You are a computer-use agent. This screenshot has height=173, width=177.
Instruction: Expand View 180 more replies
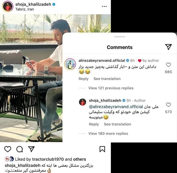pyautogui.click(x=108, y=134)
